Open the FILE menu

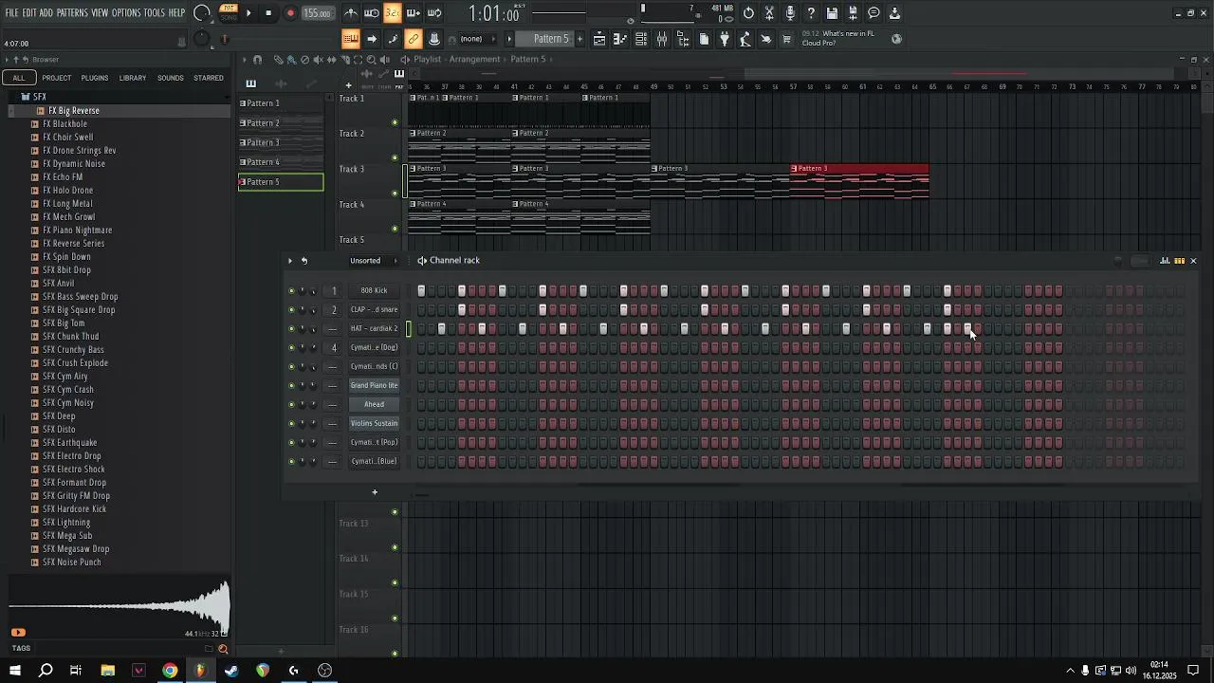tap(11, 13)
